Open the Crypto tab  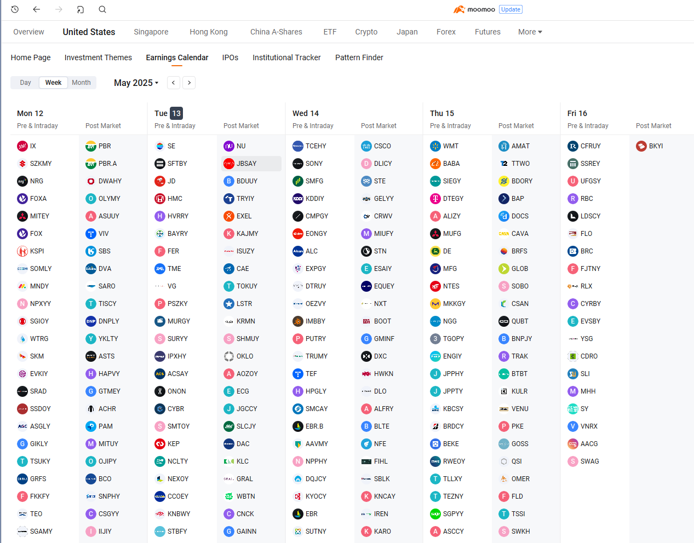click(x=366, y=32)
